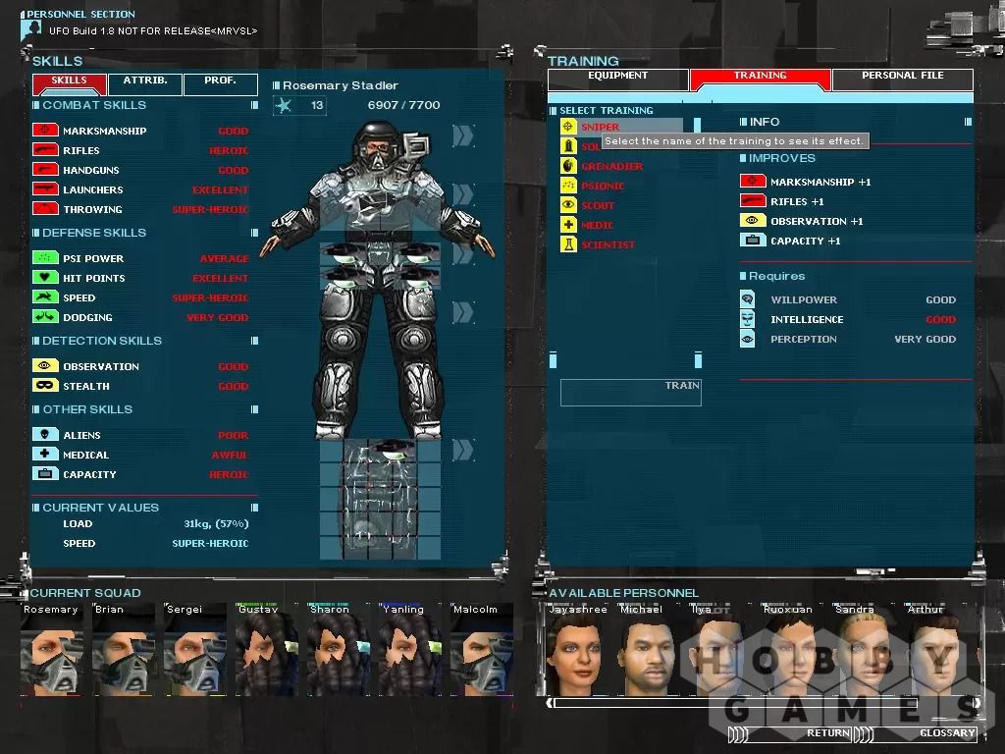Select Gustav's portrait in current squad
1005x754 pixels.
(x=267, y=649)
